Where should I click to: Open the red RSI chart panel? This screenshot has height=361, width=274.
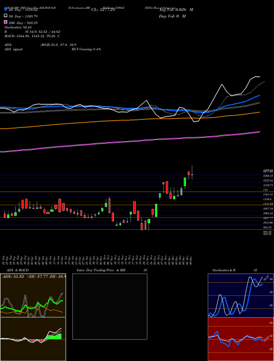pos(241,339)
